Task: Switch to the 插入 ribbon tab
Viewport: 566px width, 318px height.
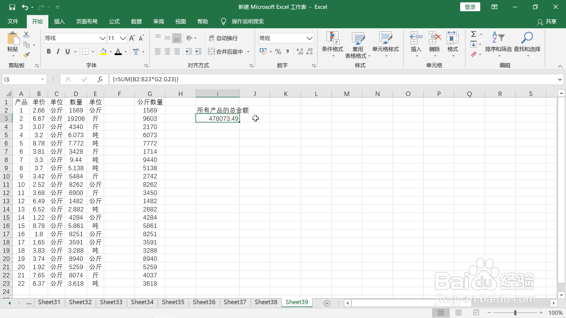Action: 59,21
